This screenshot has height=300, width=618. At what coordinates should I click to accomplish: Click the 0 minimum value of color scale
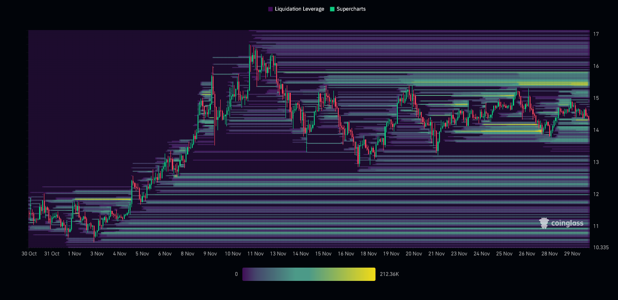[237, 274]
